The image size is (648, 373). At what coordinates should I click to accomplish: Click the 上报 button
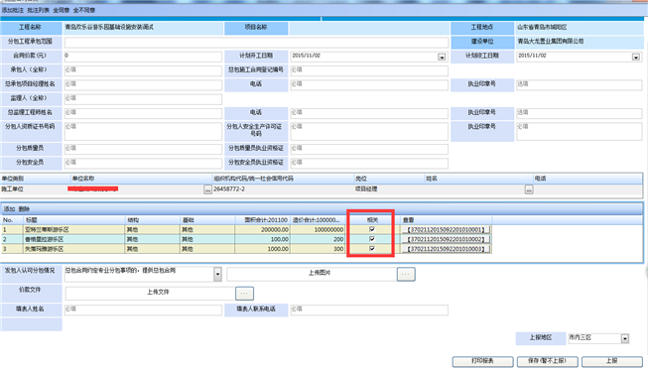[612, 361]
